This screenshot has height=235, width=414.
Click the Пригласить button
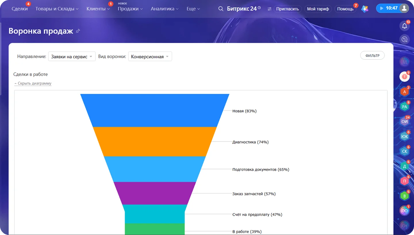point(287,9)
